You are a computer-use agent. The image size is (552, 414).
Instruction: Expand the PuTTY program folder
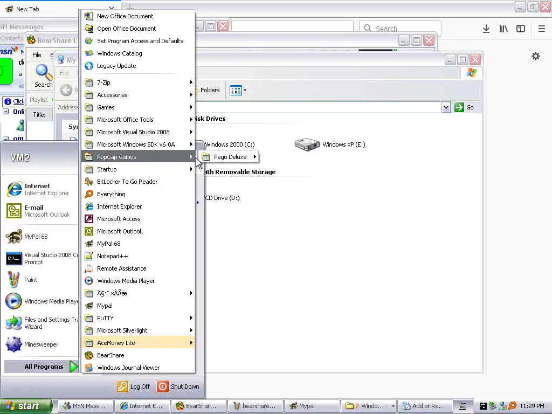[138, 318]
